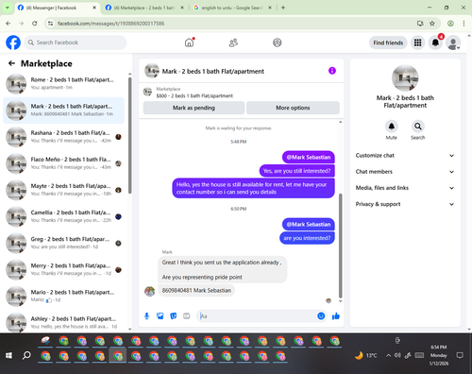472x374 pixels.
Task: Click message "are you interested?"
Action: 307,238
